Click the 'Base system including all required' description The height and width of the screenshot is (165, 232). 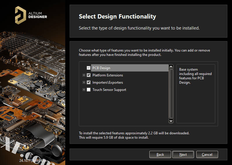pyautogui.click(x=195, y=76)
